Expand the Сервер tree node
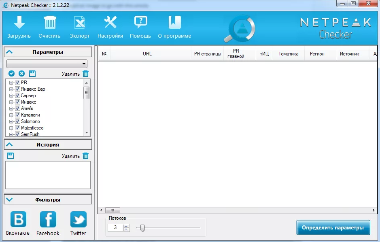This screenshot has height=242, width=380. pyautogui.click(x=11, y=96)
